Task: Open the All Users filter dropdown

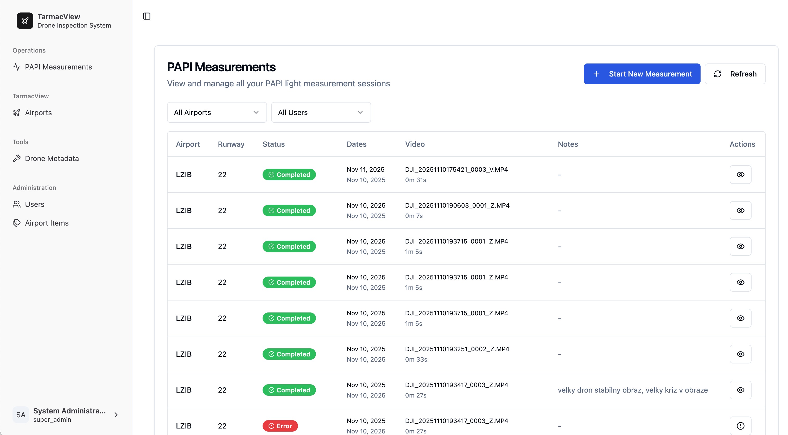Action: coord(321,112)
